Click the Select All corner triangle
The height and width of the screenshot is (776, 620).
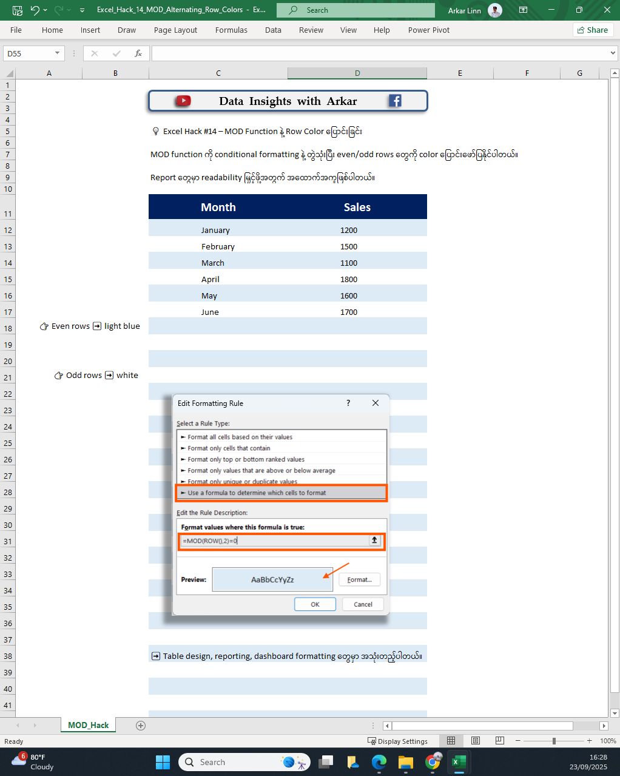9,73
